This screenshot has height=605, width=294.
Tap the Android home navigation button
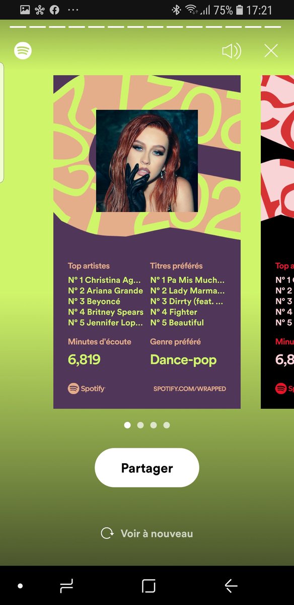tap(149, 585)
